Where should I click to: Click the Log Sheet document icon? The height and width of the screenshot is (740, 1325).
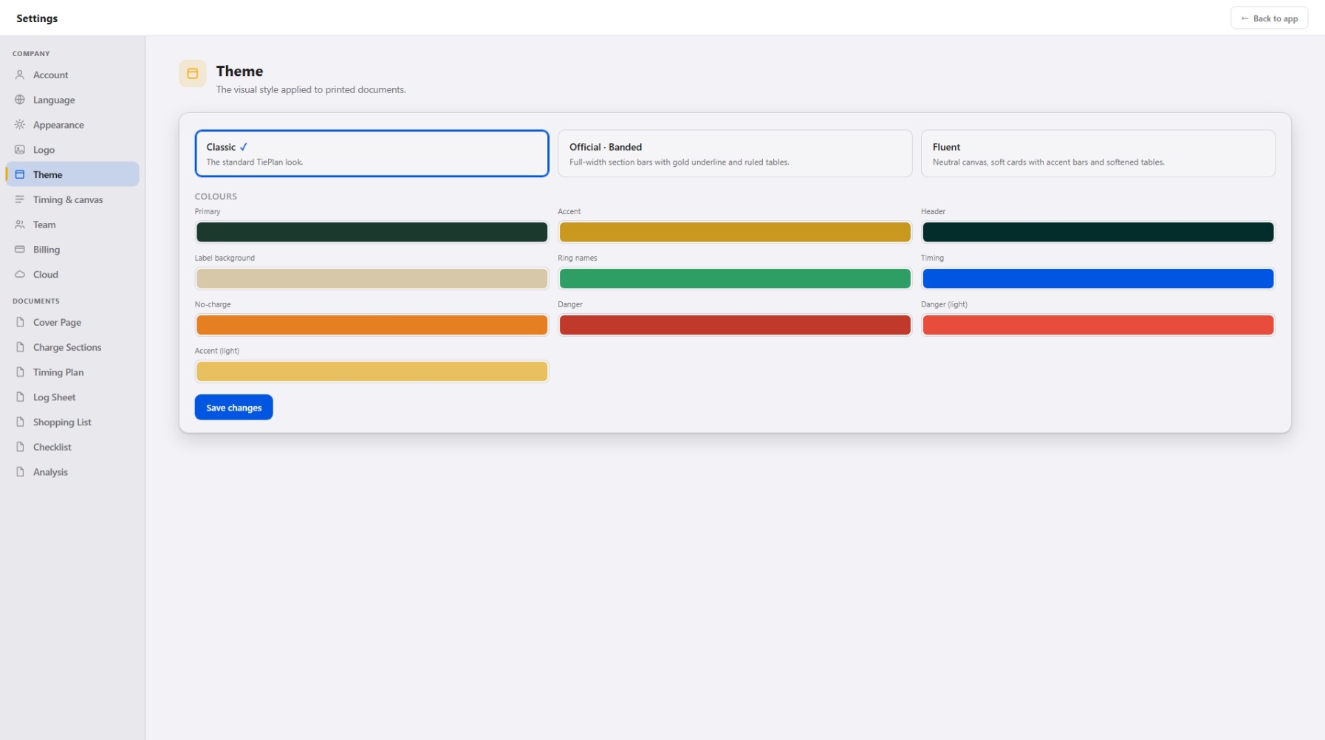pyautogui.click(x=20, y=397)
